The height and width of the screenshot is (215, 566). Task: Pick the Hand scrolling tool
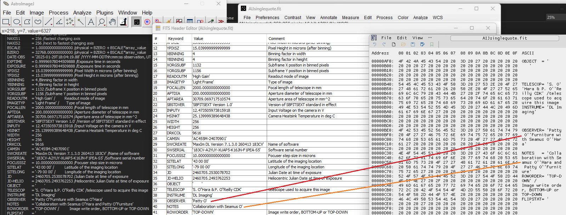point(112,22)
